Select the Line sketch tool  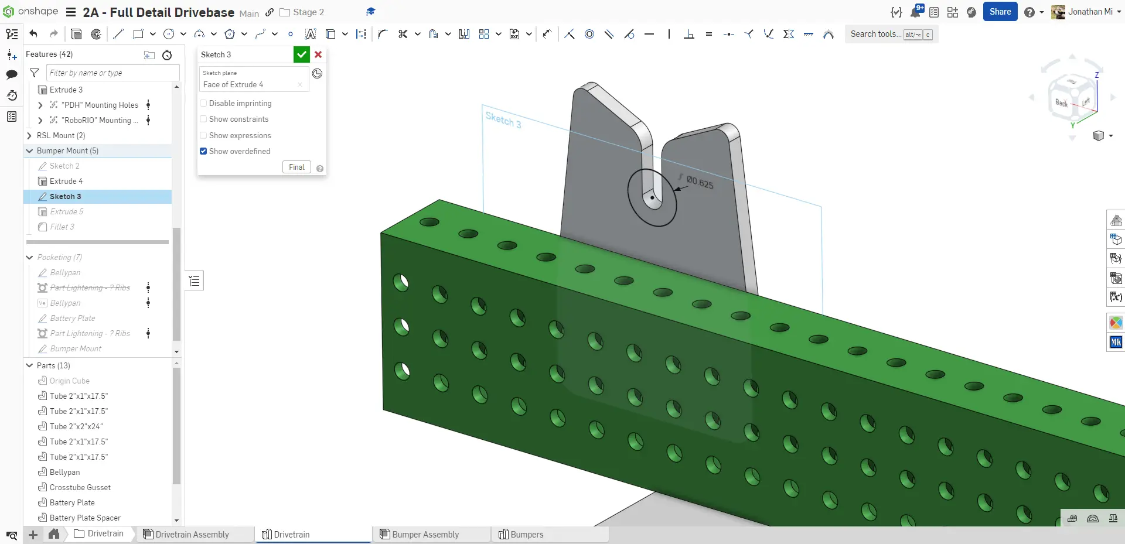(x=118, y=34)
